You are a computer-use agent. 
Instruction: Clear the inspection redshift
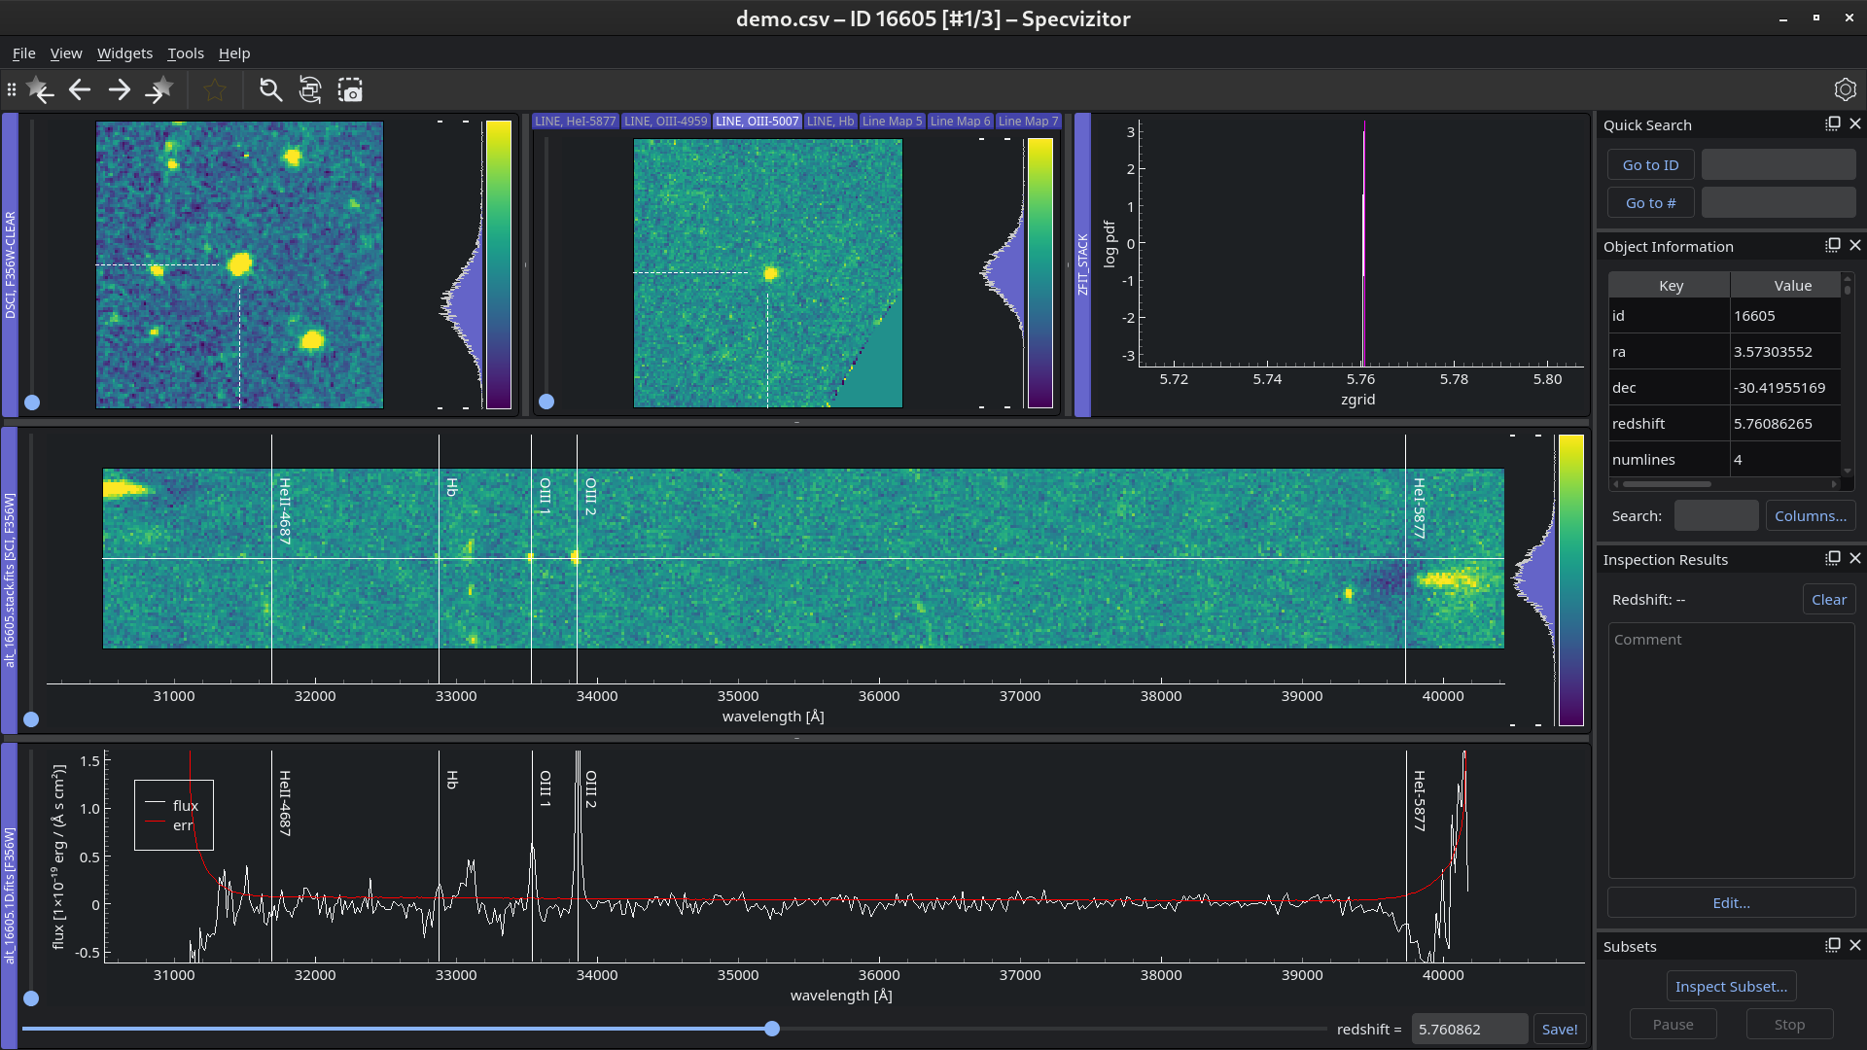(x=1829, y=600)
